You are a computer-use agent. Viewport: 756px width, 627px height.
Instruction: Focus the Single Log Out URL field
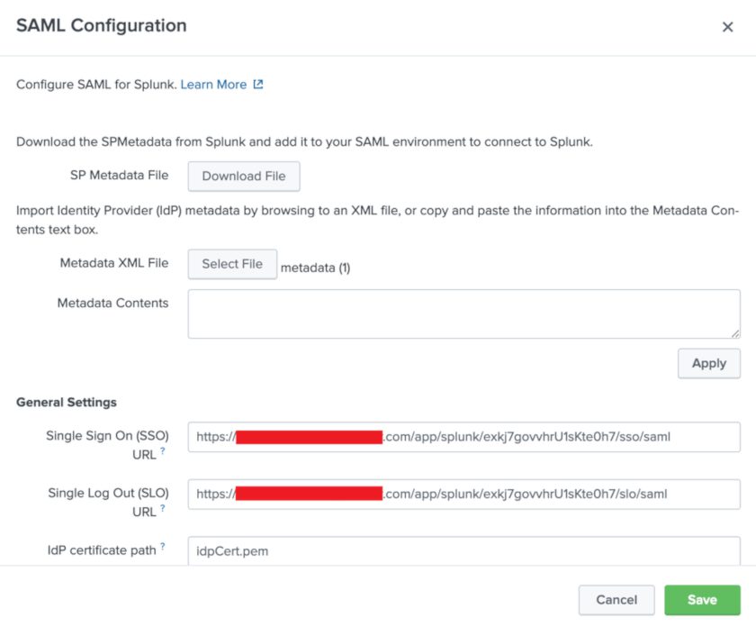point(463,494)
